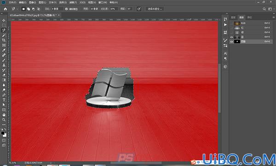Choose New Selection mode button
The image size is (276, 166).
23,9
